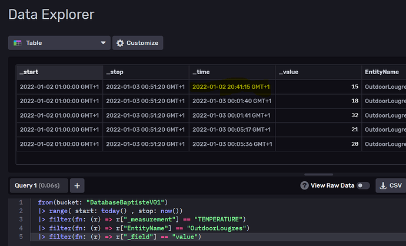
Task: Add a new query with plus button
Action: 77,185
